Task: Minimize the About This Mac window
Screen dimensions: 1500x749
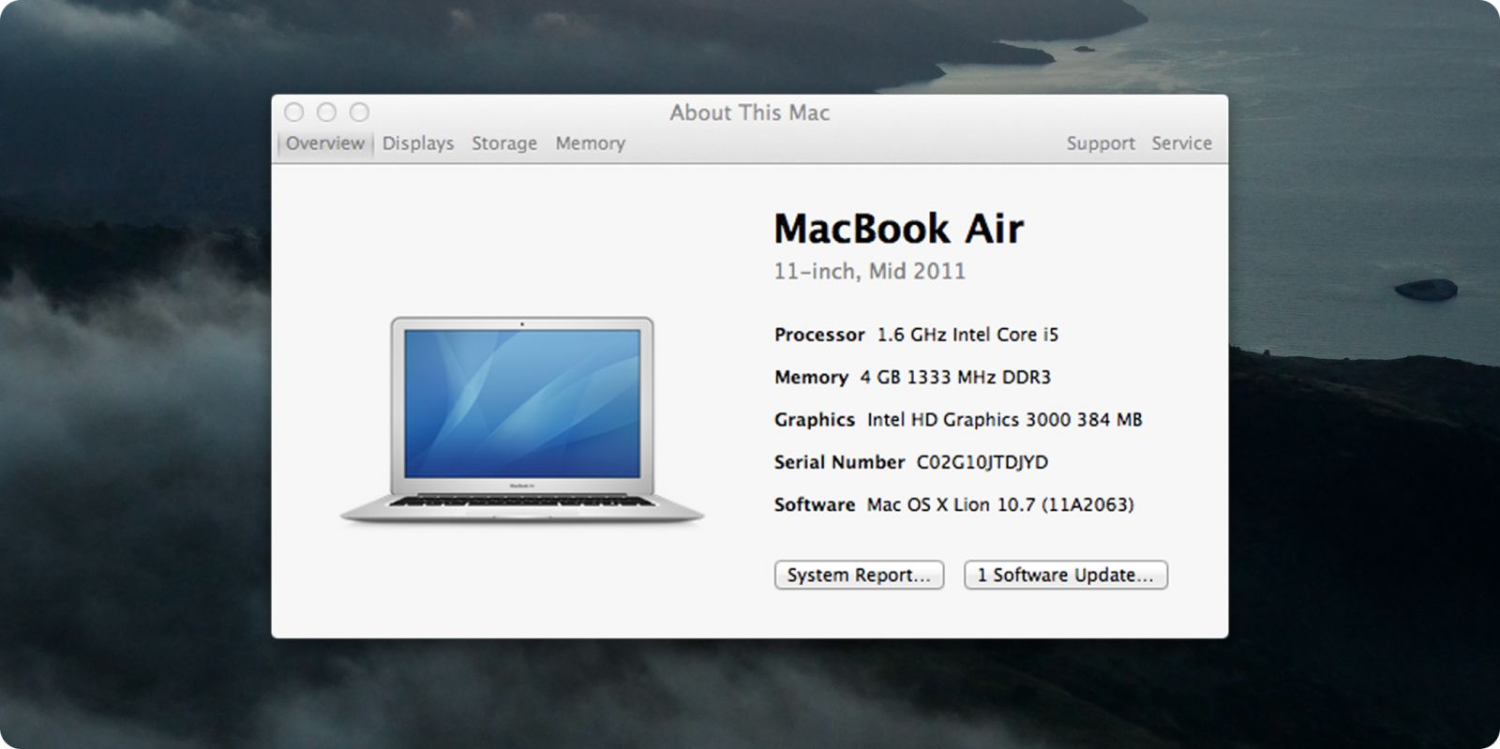Action: 326,112
